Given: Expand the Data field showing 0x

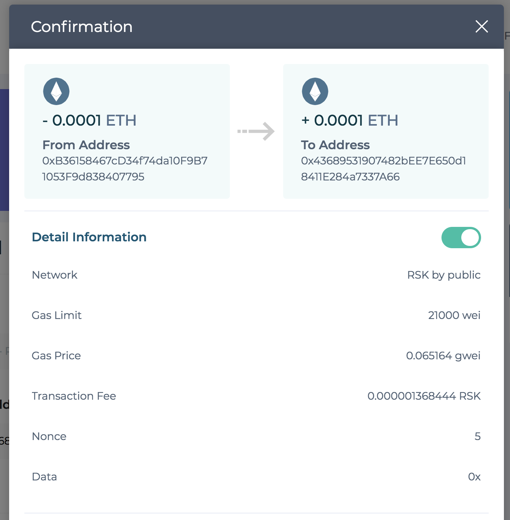Looking at the screenshot, I should click(x=474, y=477).
